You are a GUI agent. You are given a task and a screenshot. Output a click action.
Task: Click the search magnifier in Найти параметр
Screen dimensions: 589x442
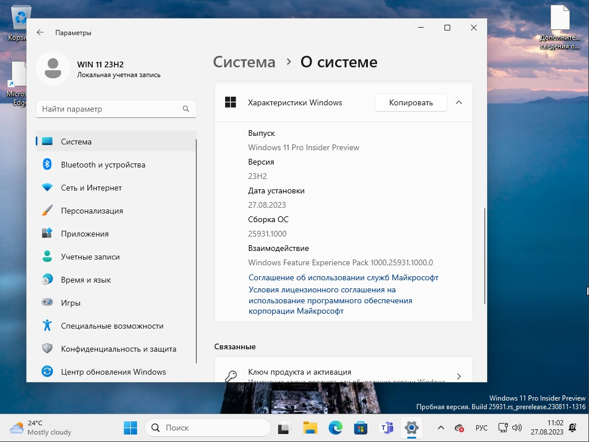pyautogui.click(x=186, y=109)
